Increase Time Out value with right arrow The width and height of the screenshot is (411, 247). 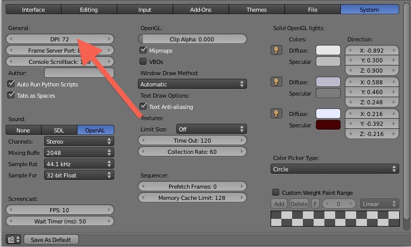[242, 140]
